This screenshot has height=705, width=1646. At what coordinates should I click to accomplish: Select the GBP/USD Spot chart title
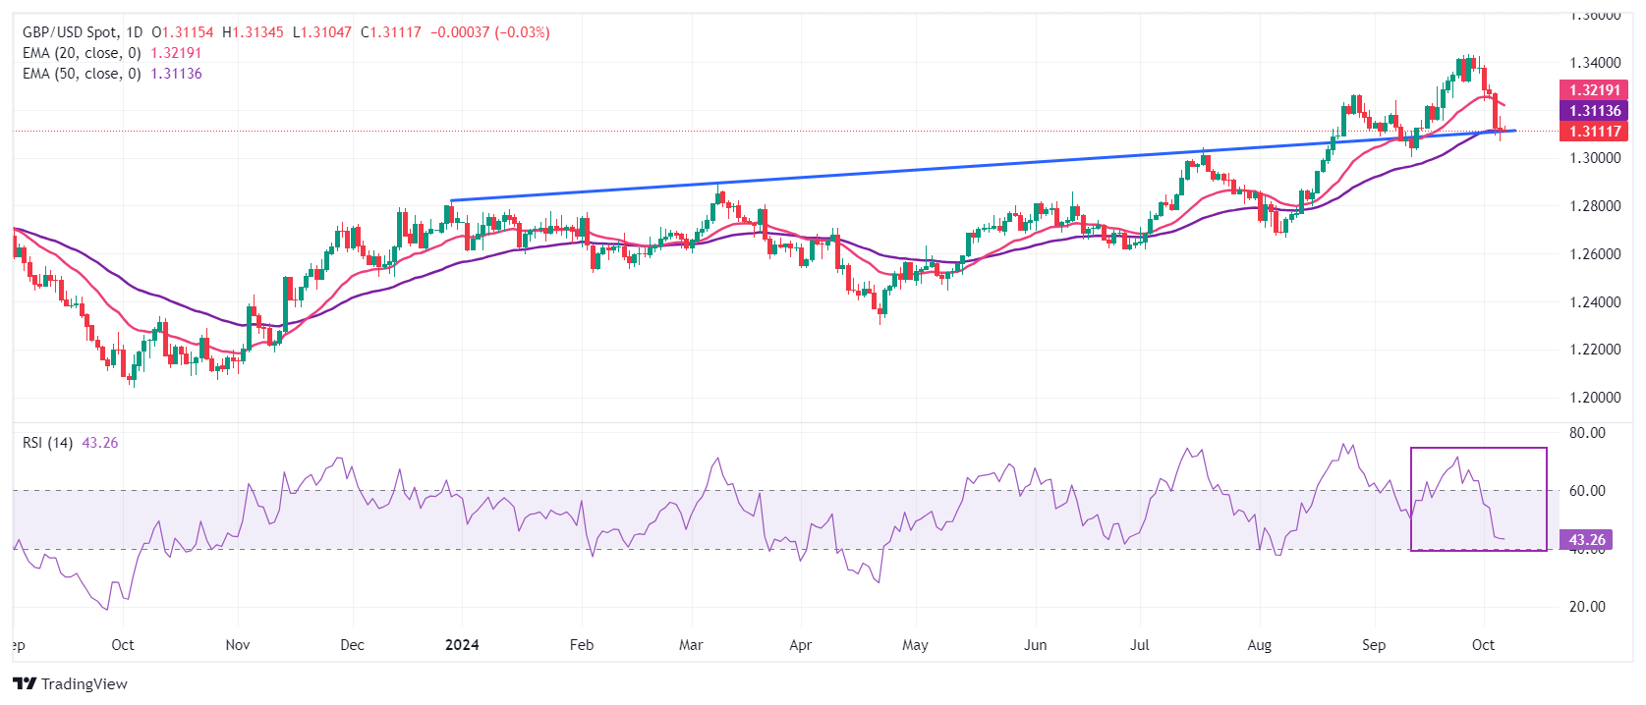coord(69,32)
